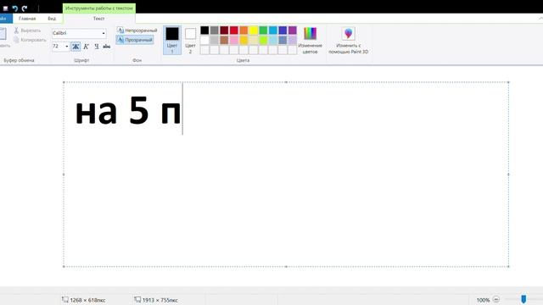Viewport: 543px width, 305px height.
Task: Click the zoom slider thumb
Action: (x=523, y=299)
